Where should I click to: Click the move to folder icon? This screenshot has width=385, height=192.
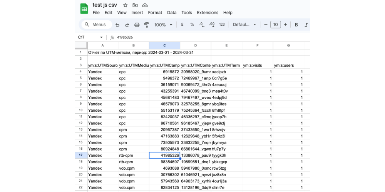point(135,5)
